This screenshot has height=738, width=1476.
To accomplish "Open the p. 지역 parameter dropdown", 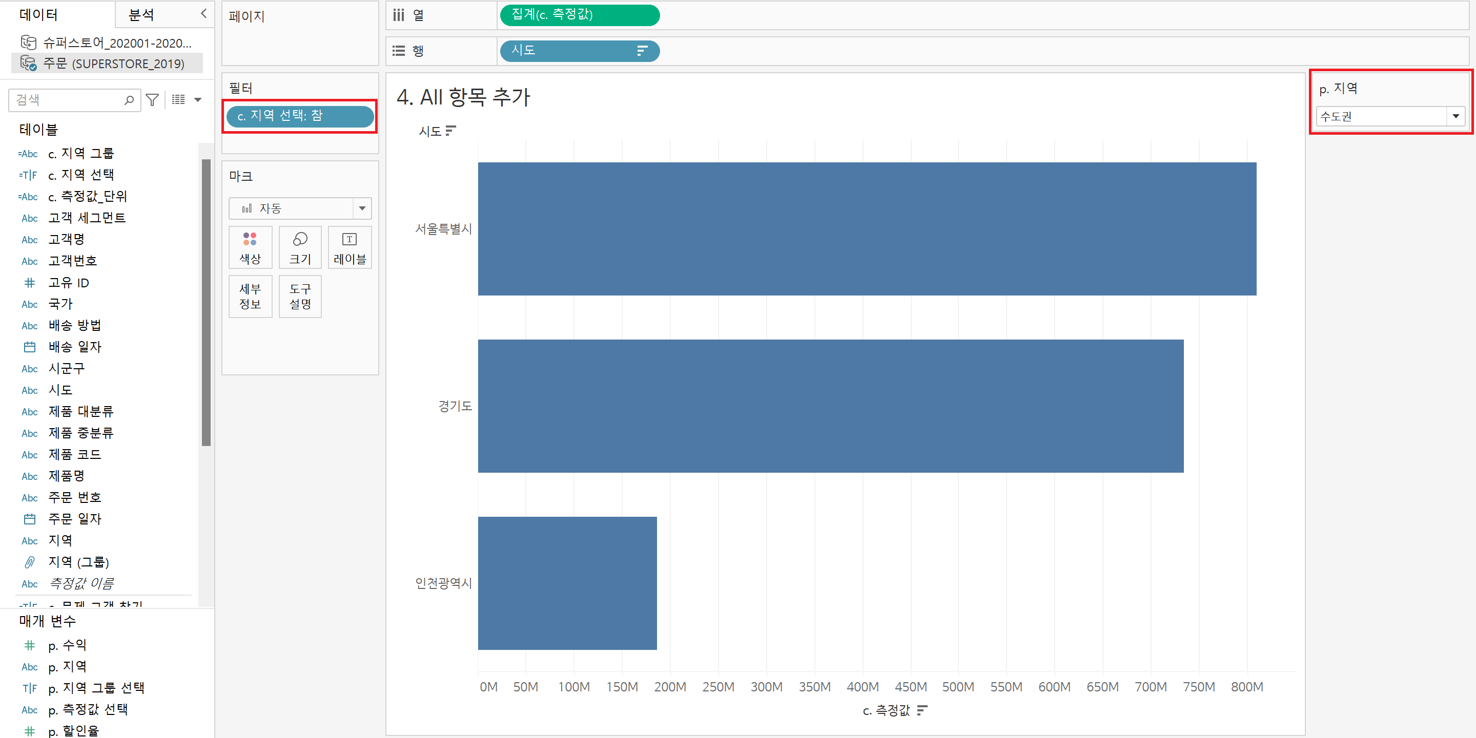I will point(1455,116).
